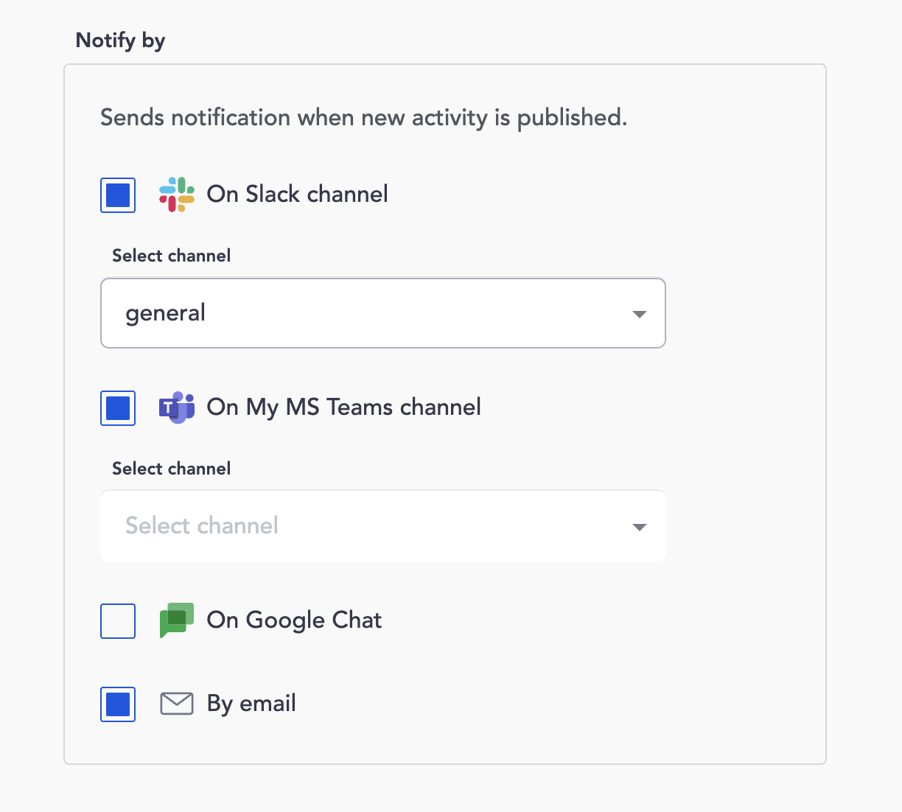
Task: Click the arrow on the 'general' dropdown
Action: tap(639, 315)
